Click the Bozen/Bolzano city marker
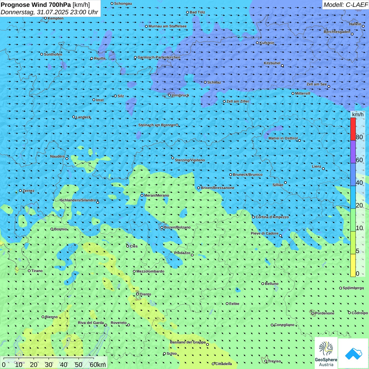 tap(162, 227)
